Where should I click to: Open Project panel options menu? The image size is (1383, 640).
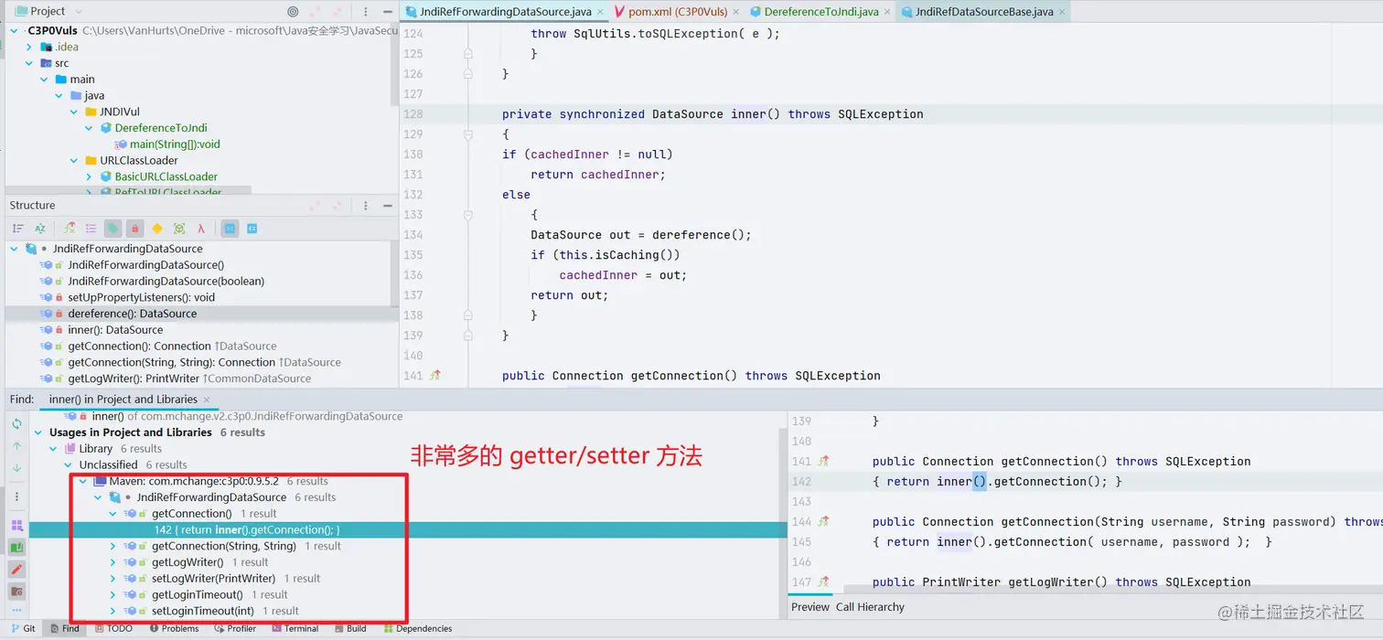tap(365, 12)
